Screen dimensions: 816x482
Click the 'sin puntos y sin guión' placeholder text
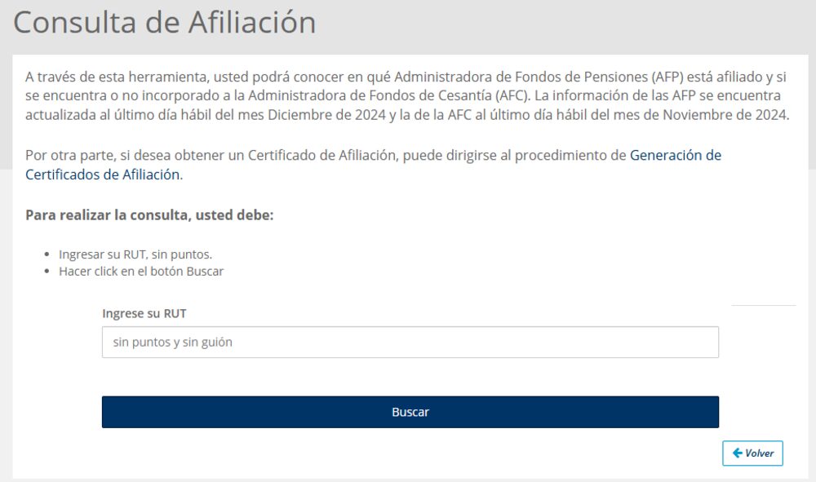(173, 343)
